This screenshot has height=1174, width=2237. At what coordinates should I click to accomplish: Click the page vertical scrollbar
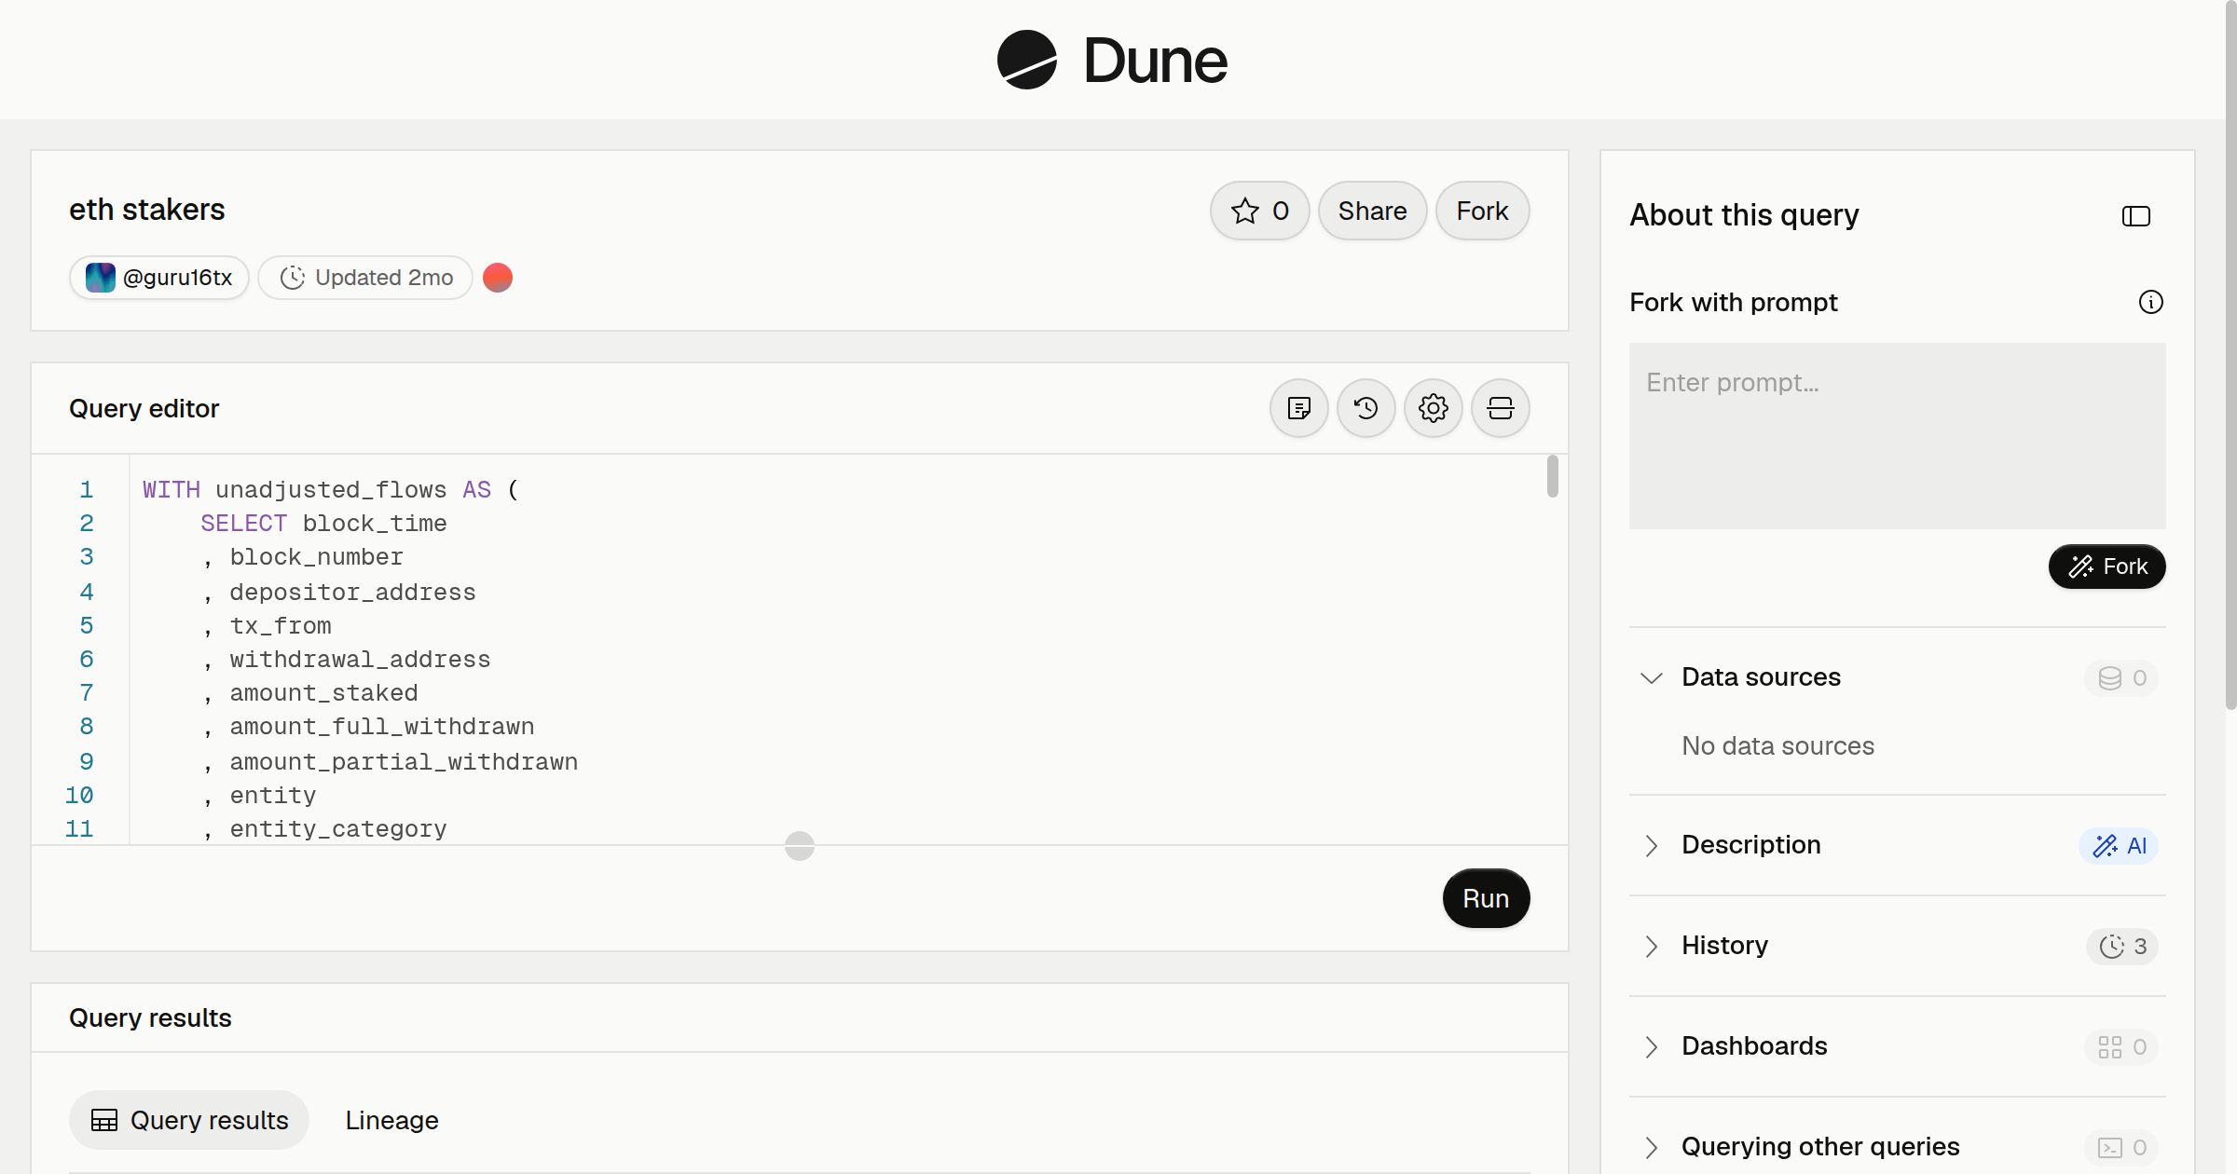tap(2230, 354)
